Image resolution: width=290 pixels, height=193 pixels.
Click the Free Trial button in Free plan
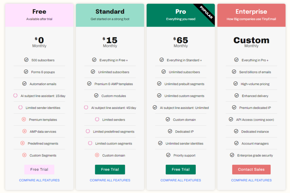[x=39, y=169]
